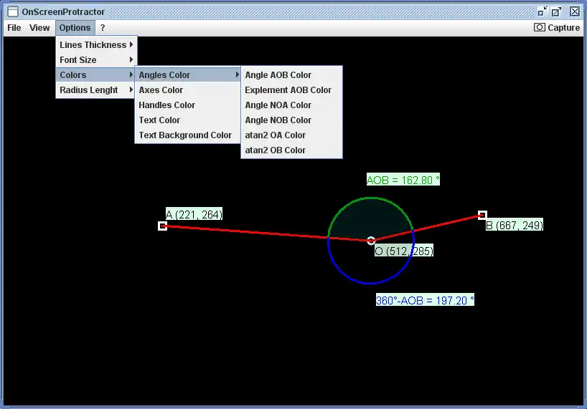
Task: Select the Angles Color submenu item
Action: click(187, 74)
